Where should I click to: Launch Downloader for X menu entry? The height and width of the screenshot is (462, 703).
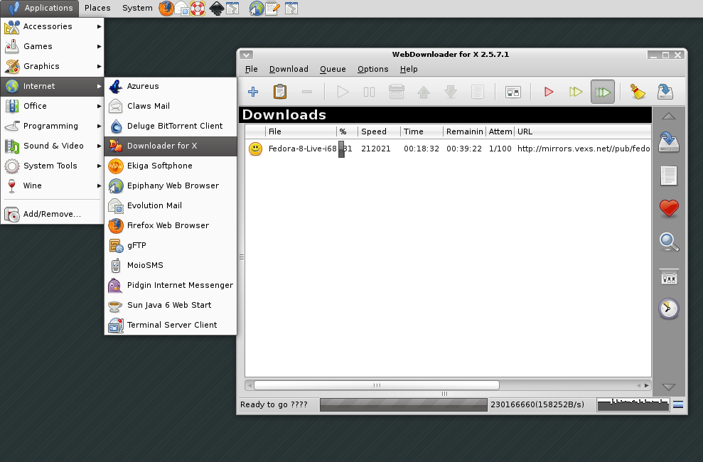(171, 146)
